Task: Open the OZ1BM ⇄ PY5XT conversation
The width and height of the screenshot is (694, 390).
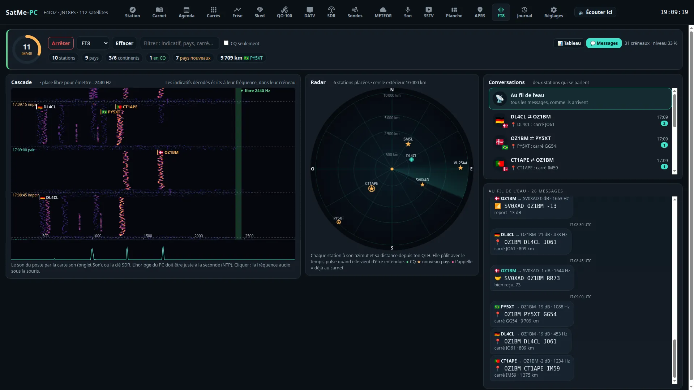Action: tap(580, 142)
